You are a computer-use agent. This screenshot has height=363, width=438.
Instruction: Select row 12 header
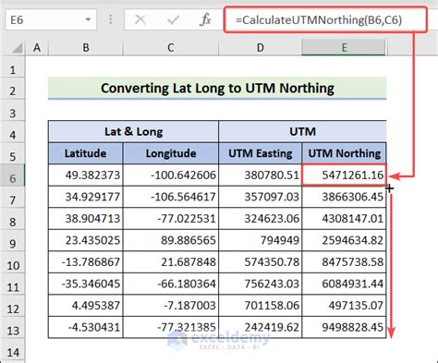12,306
